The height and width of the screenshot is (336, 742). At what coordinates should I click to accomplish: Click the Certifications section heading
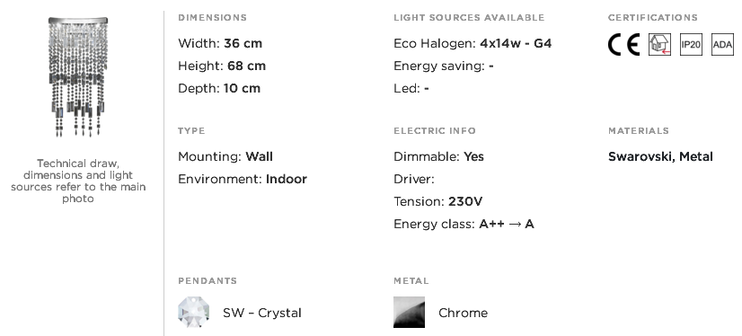(x=652, y=17)
